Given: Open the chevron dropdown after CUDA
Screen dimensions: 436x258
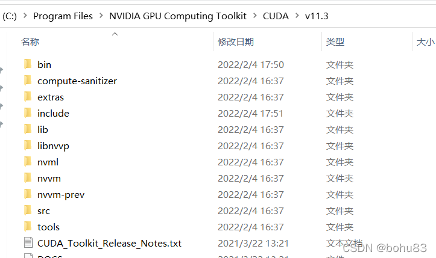Looking at the screenshot, I should (297, 16).
